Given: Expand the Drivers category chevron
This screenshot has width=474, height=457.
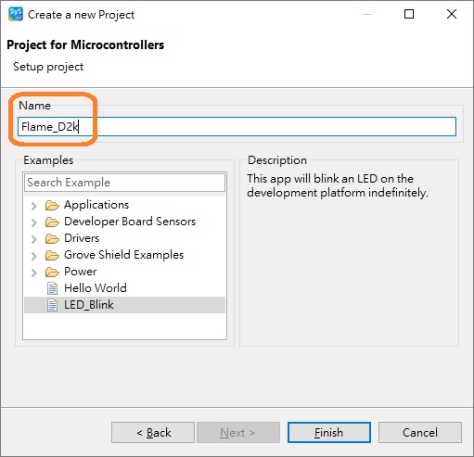Looking at the screenshot, I should (34, 239).
